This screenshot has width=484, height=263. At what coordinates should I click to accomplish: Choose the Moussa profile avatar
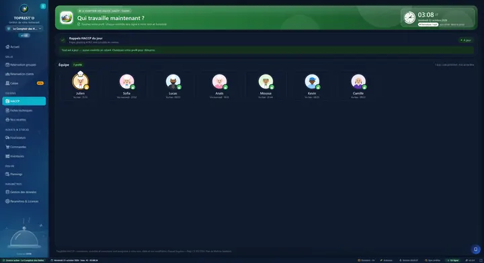click(x=266, y=82)
